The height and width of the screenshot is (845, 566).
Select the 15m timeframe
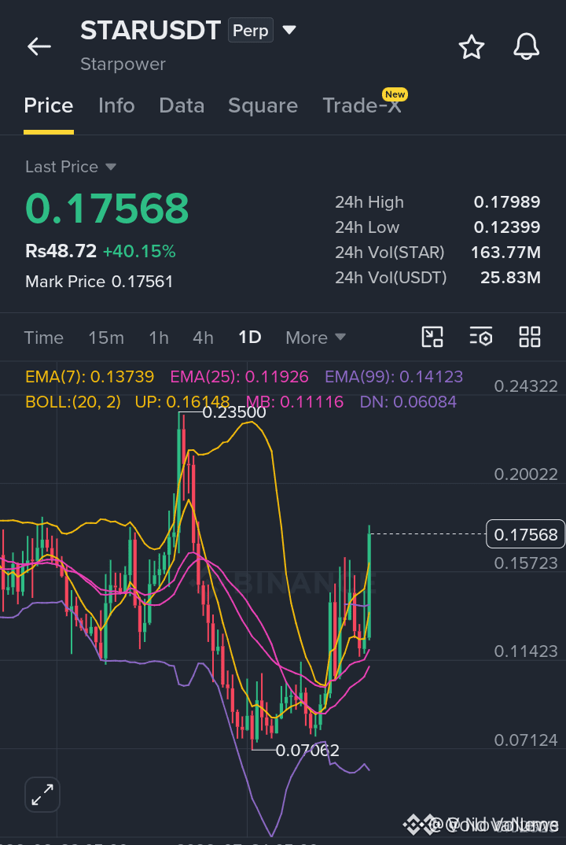(106, 338)
